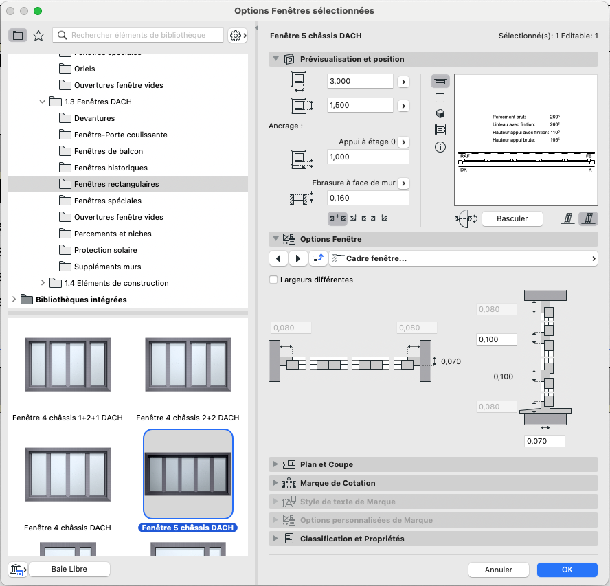The width and height of the screenshot is (610, 586).
Task: Select Fenêtre 4 châssis 2+2 DACH thumbnail
Action: tap(188, 365)
